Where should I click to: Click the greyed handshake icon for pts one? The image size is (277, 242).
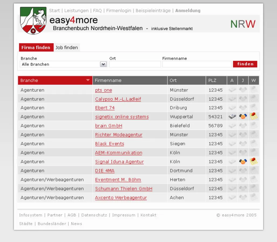[243, 90]
